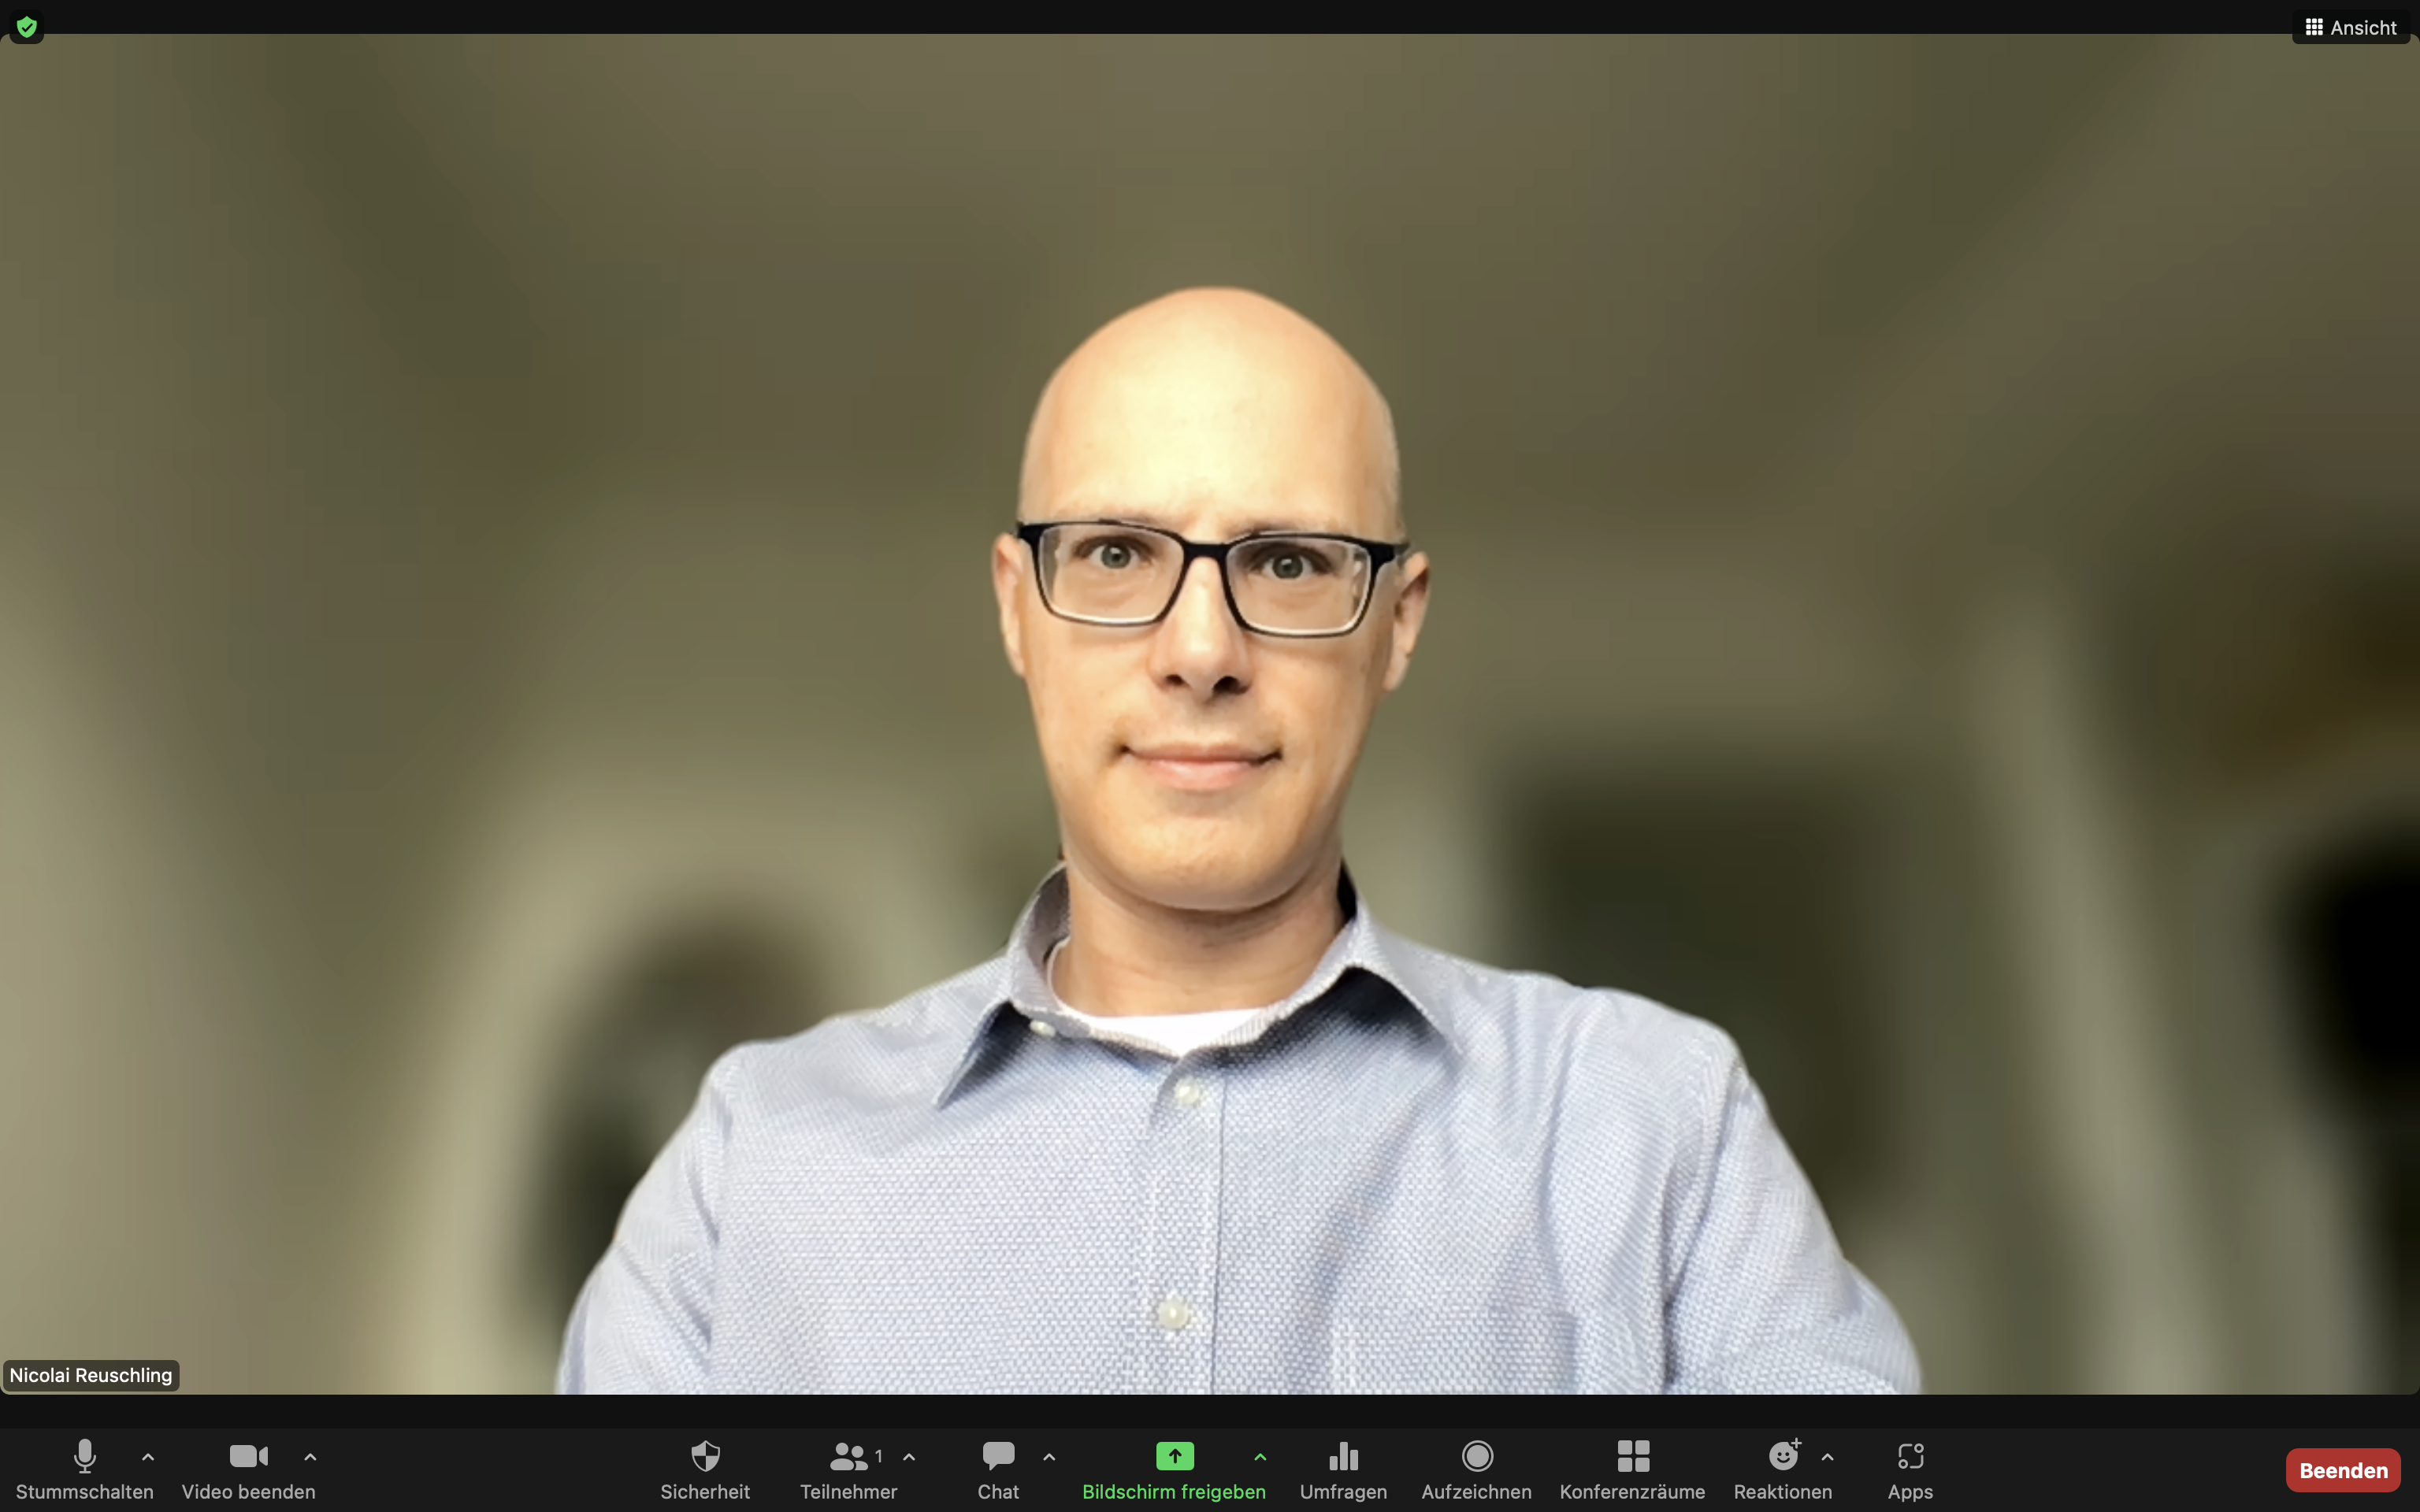Screen dimensions: 2420x1512
Task: Click green Bildschirm freigeben share icon
Action: 1174,1456
